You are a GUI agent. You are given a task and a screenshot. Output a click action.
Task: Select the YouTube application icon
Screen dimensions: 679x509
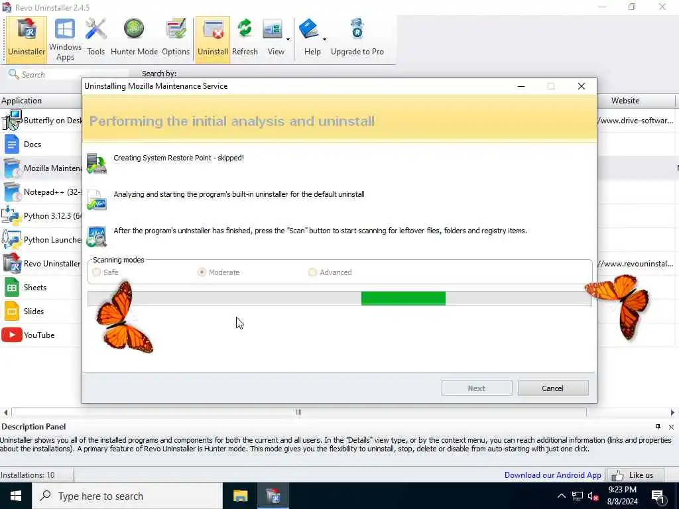pyautogui.click(x=11, y=335)
